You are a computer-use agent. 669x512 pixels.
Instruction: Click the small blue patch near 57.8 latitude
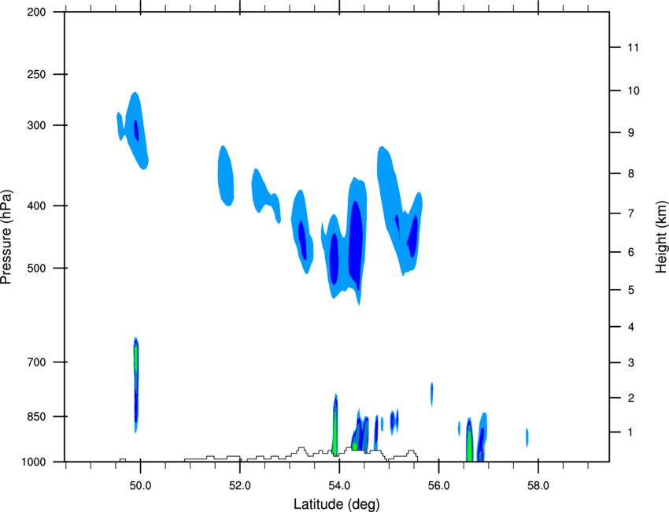click(x=527, y=438)
